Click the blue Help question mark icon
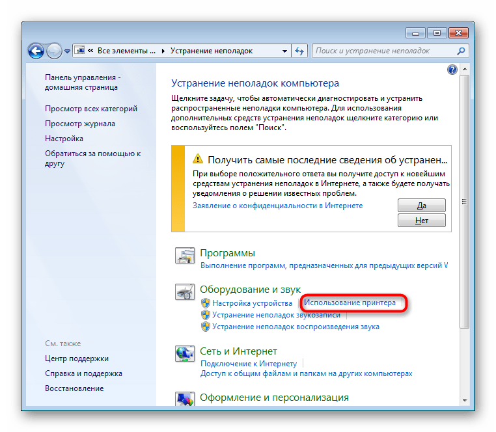The width and height of the screenshot is (496, 432). 452,70
